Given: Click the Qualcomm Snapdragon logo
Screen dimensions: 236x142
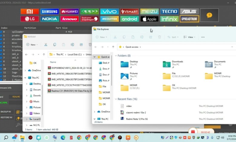Looking at the screenshot, I should 90,19.
